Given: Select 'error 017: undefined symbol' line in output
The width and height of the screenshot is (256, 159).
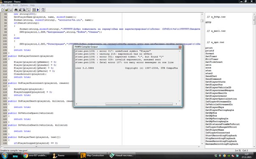Looking at the screenshot, I should coord(113,51).
